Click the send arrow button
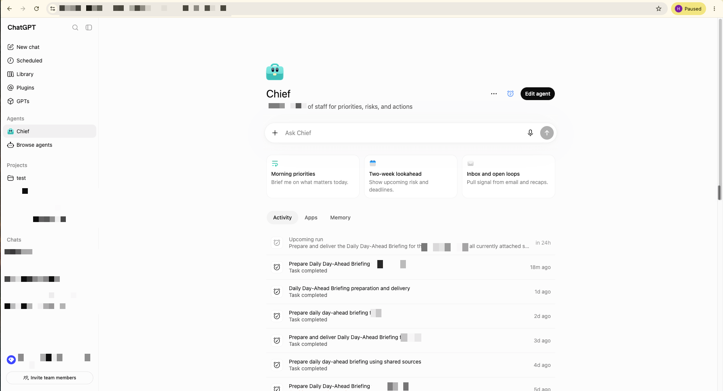 pos(547,133)
